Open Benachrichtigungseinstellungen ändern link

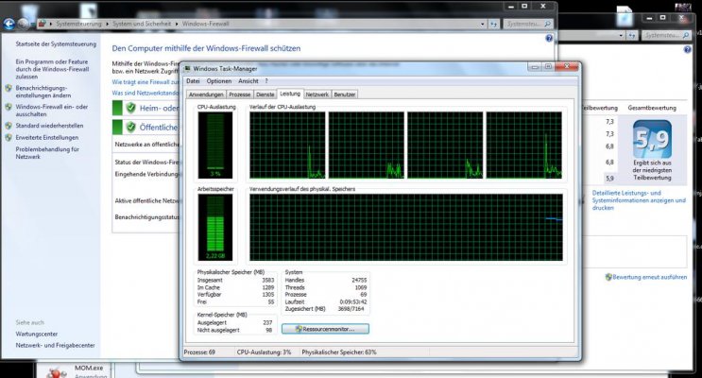pos(43,92)
